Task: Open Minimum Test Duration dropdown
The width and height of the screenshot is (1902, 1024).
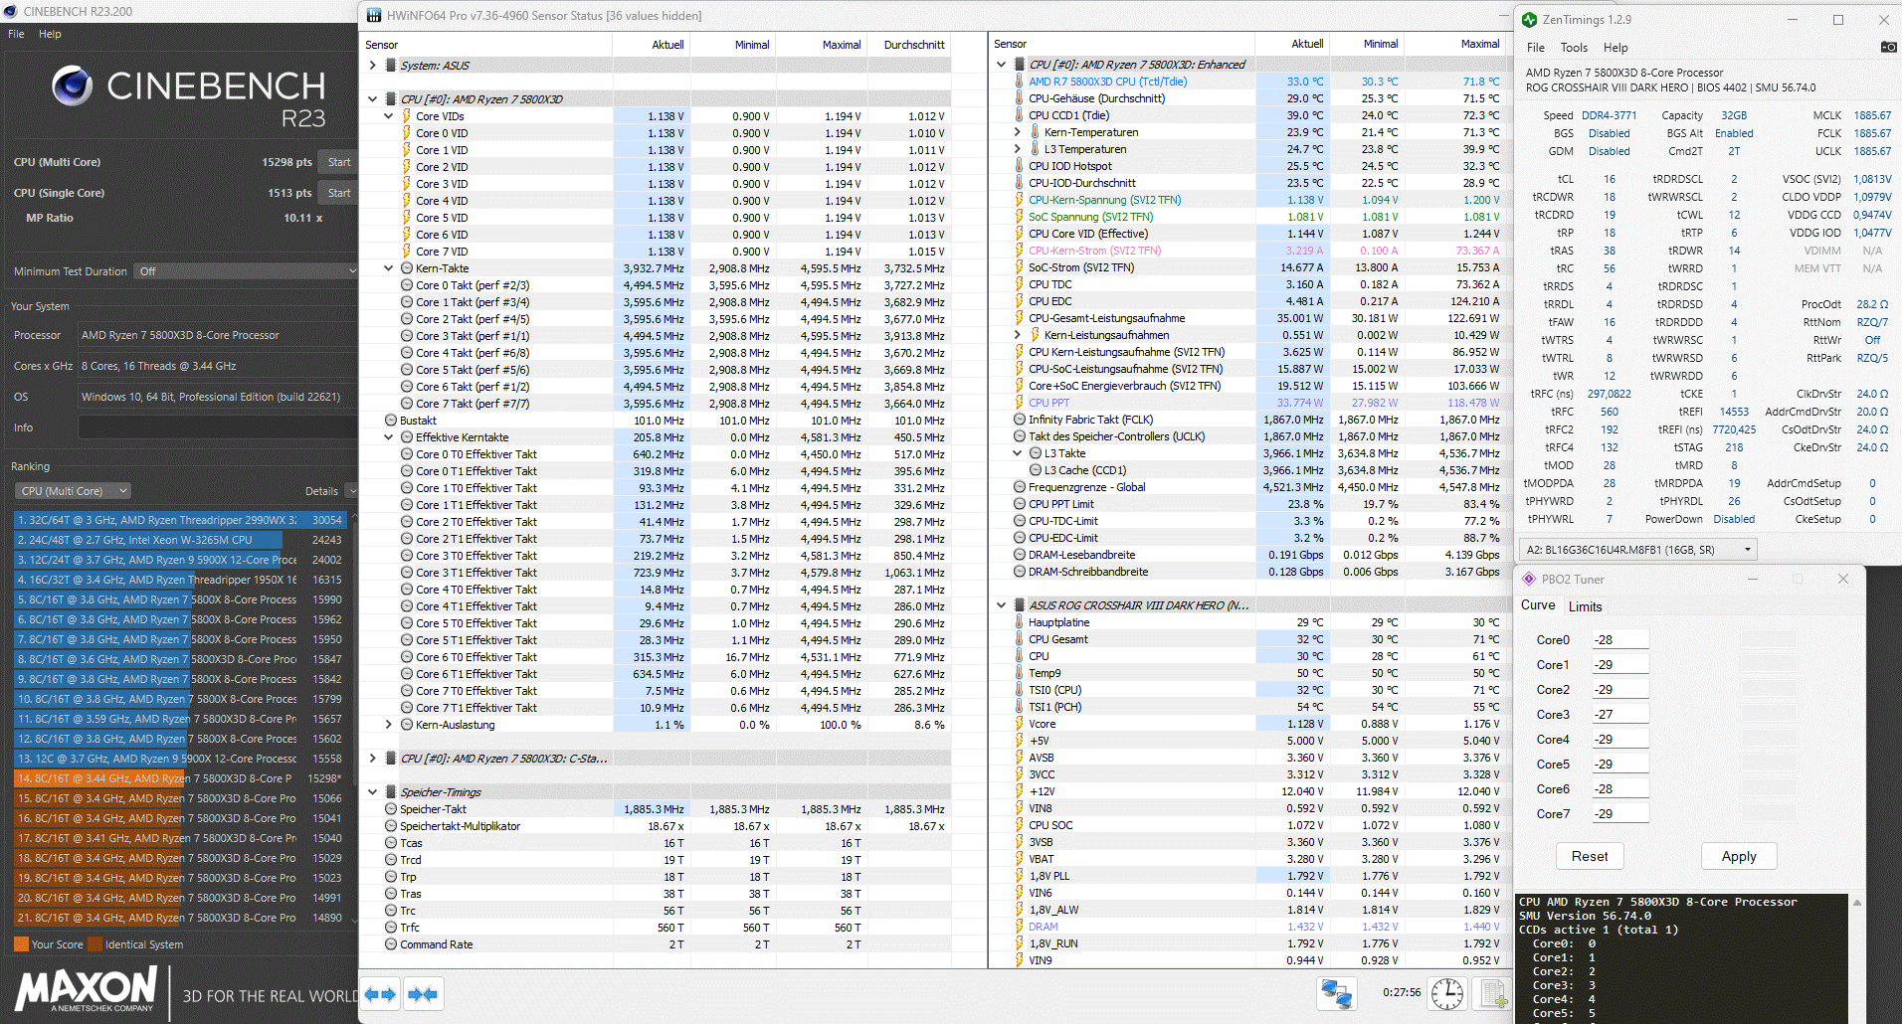Action: point(245,271)
